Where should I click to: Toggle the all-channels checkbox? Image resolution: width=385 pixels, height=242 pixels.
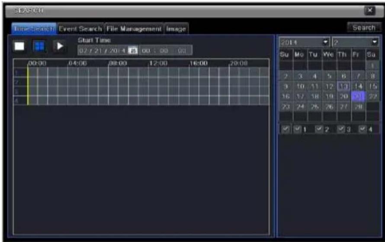click(x=286, y=129)
